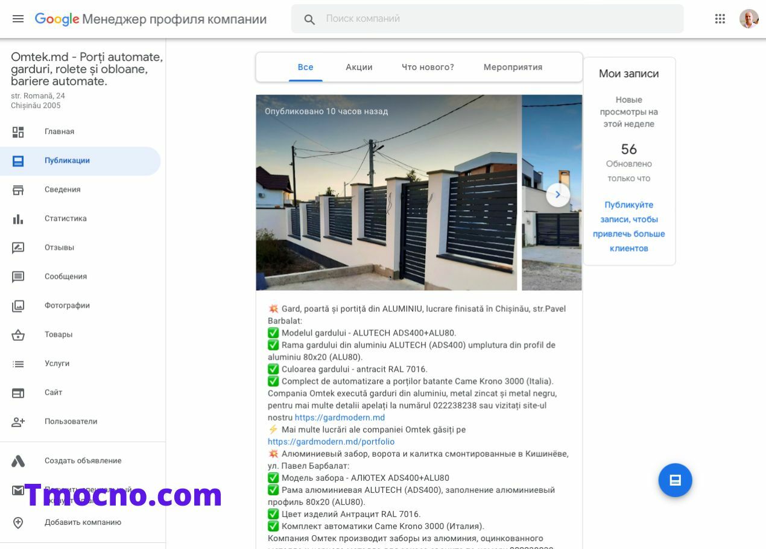Open the Что нового? tab
The height and width of the screenshot is (549, 766).
[428, 67]
